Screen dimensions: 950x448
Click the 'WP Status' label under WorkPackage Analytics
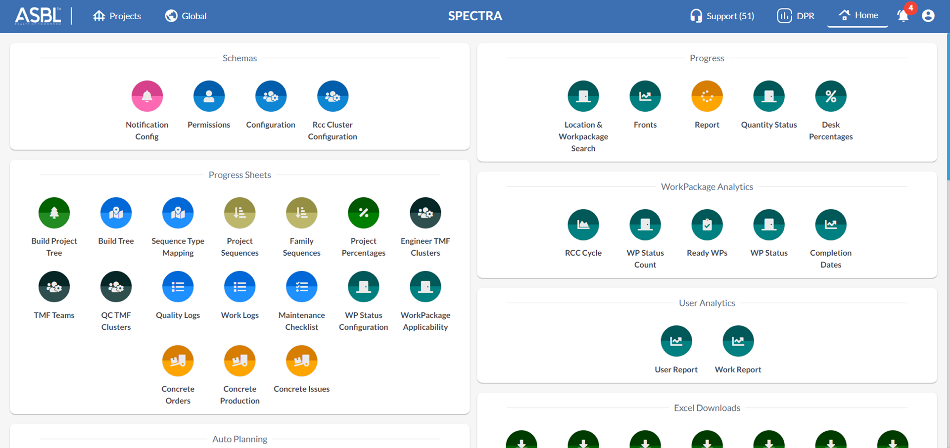(x=769, y=253)
